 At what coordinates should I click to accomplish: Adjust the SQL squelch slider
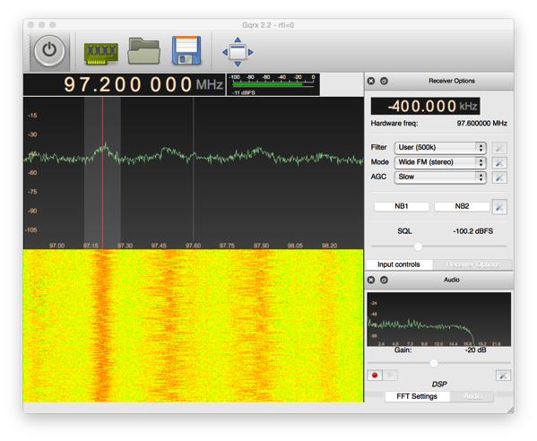418,246
